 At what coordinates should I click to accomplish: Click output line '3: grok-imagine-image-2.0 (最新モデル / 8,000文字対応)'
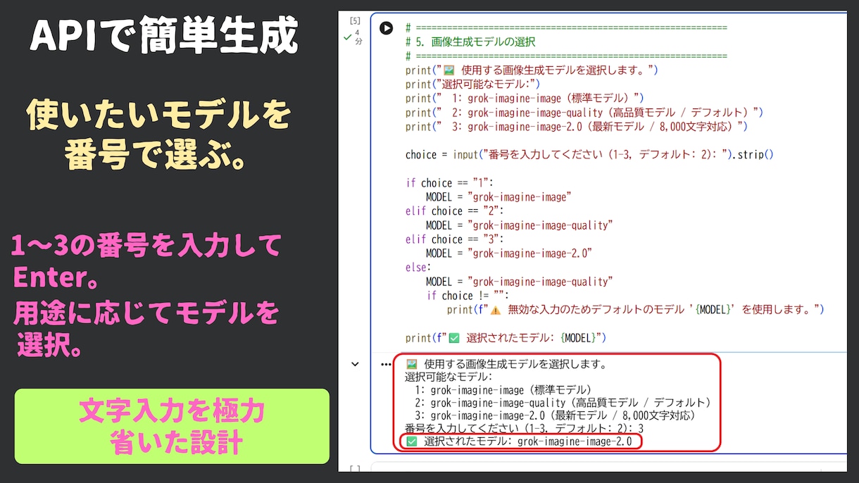[555, 415]
